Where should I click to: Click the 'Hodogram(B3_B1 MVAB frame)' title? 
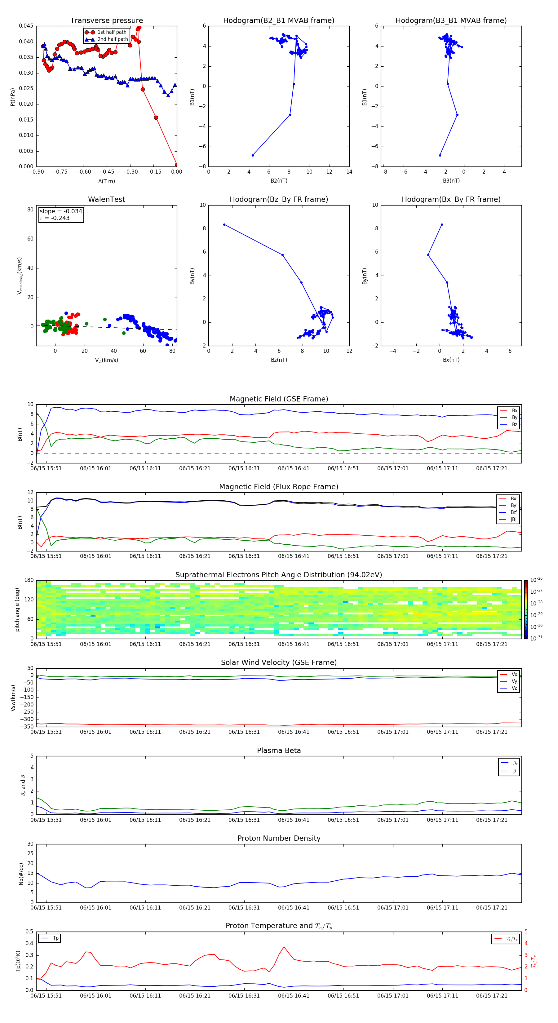[x=451, y=21]
